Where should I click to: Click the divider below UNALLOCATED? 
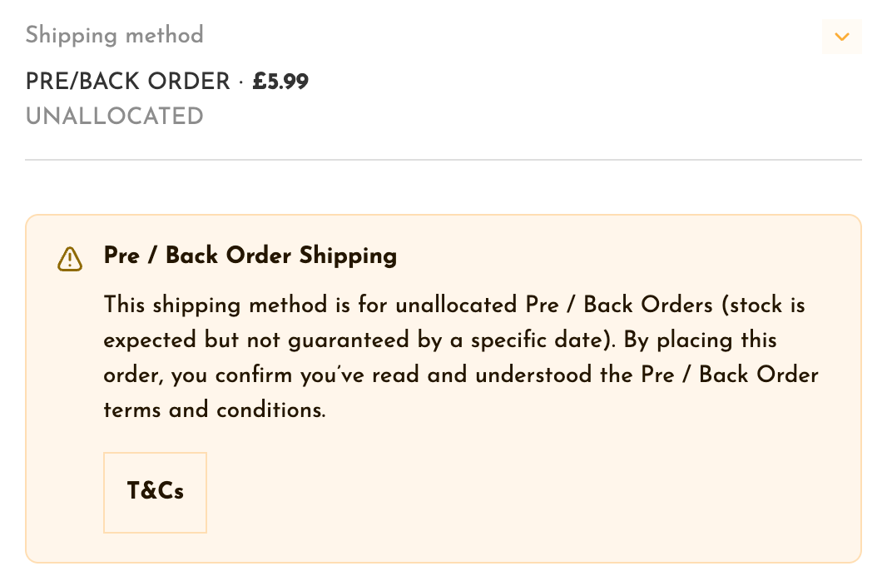pos(444,160)
